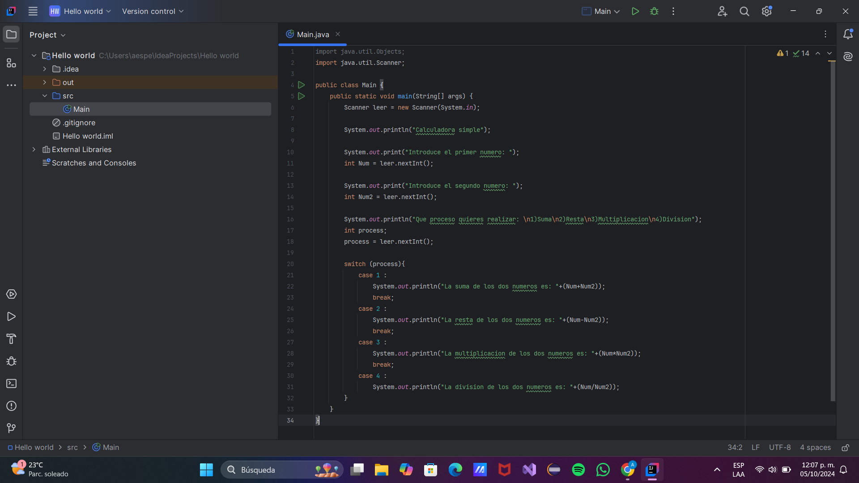
Task: Collapse the src folder
Action: tap(45, 96)
